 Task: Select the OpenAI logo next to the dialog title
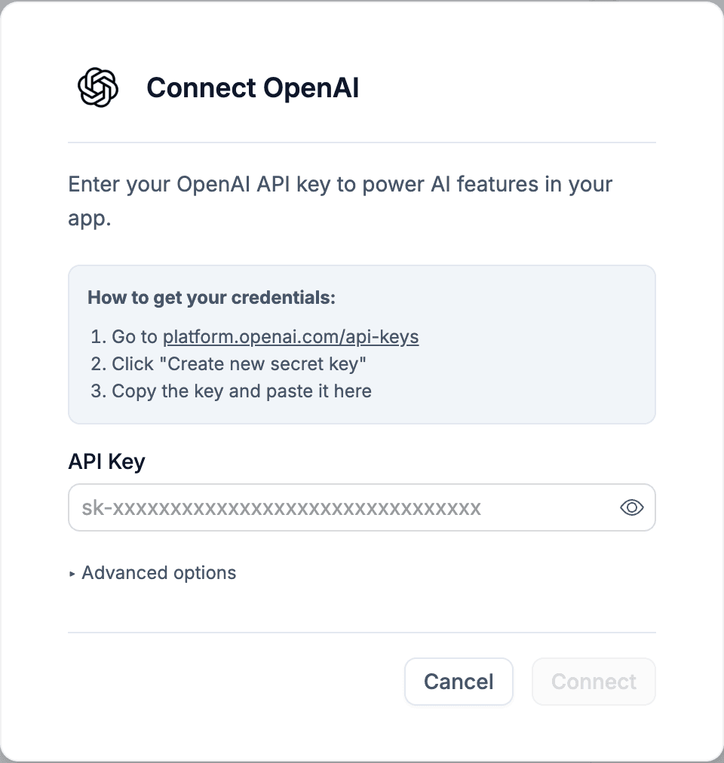pos(97,87)
